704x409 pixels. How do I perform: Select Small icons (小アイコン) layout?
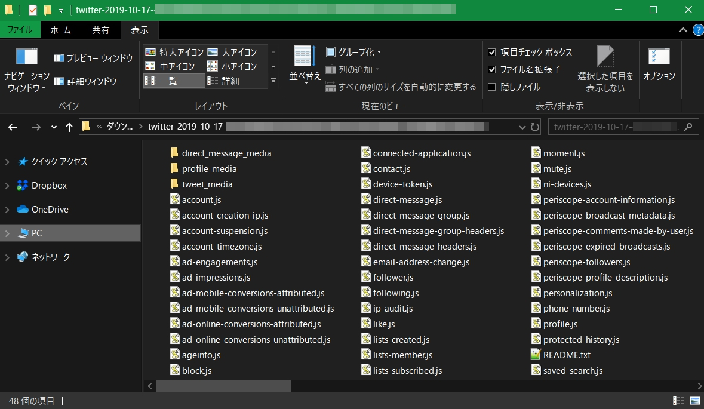[x=232, y=66]
